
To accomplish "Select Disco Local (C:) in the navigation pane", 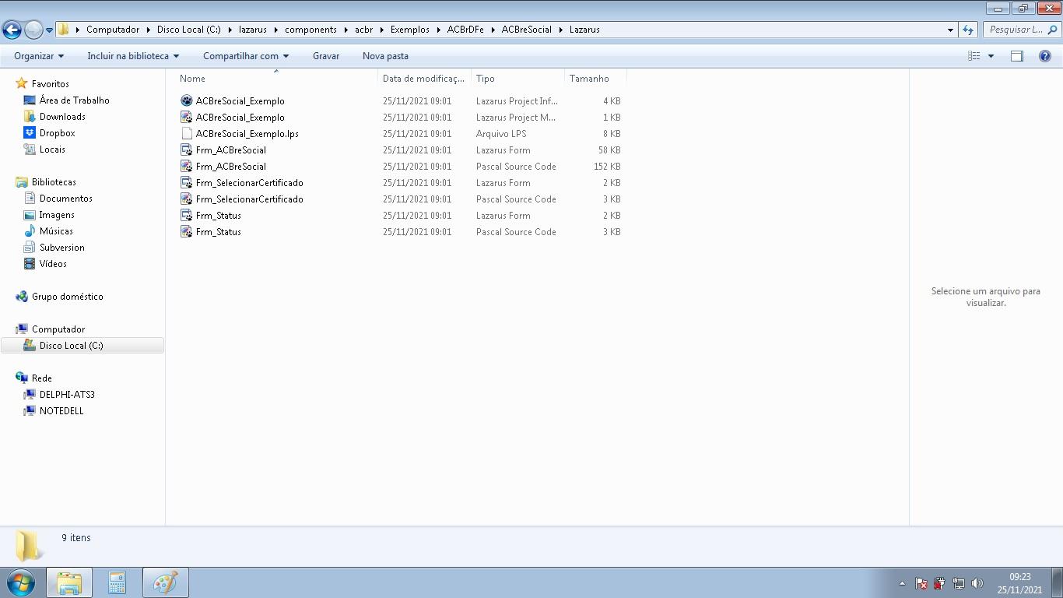I will pyautogui.click(x=82, y=346).
